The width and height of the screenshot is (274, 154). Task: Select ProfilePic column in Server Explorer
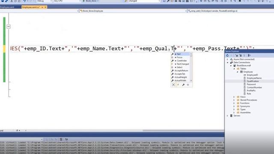coord(251,91)
